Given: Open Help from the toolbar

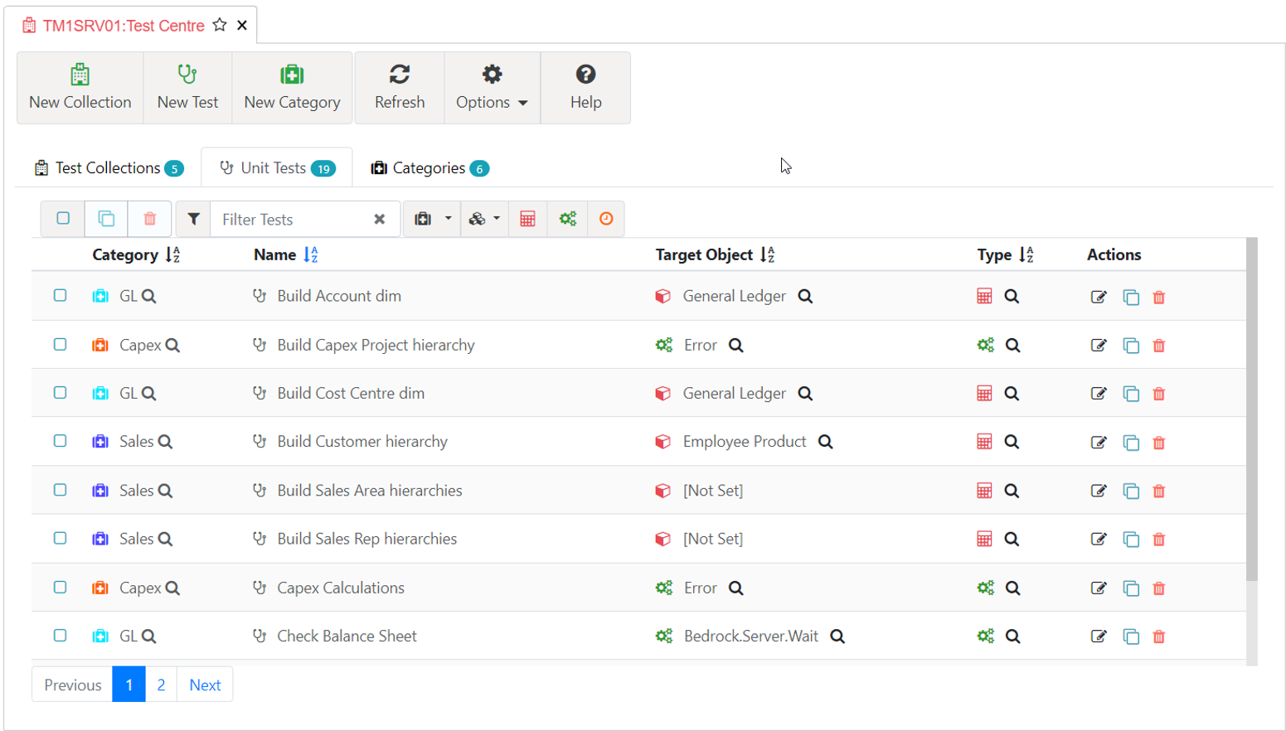Looking at the screenshot, I should pos(585,88).
